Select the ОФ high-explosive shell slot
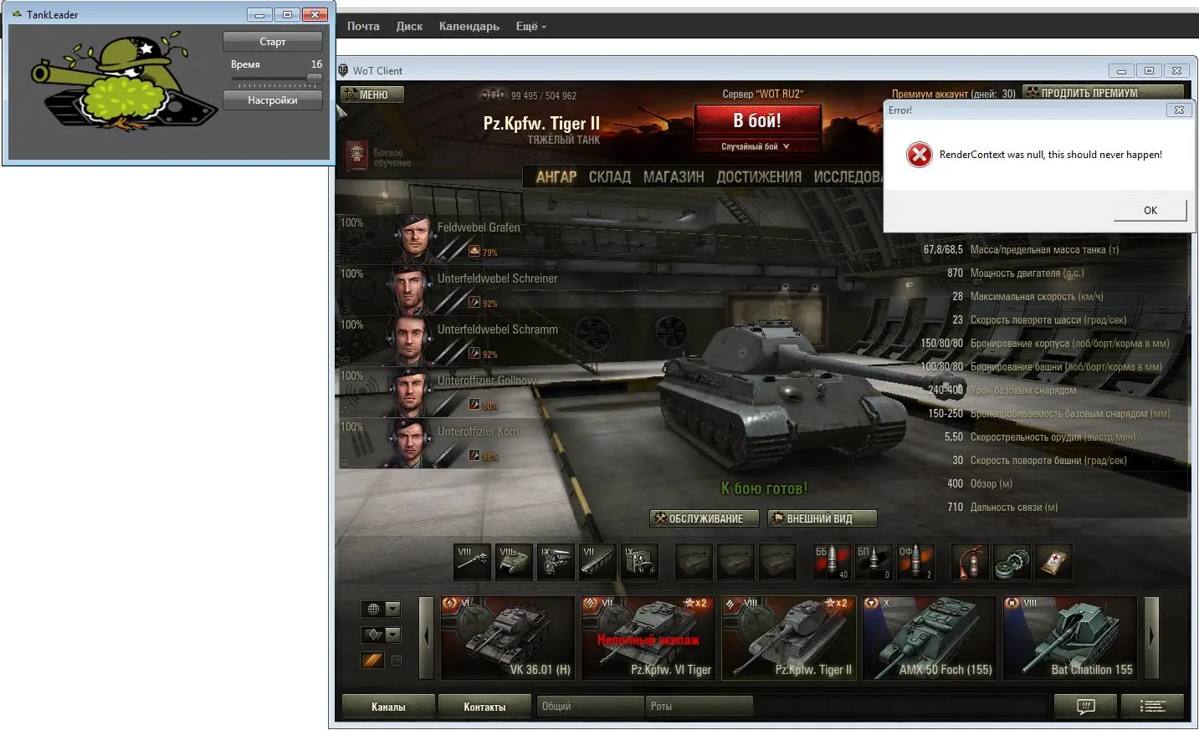 (x=915, y=562)
